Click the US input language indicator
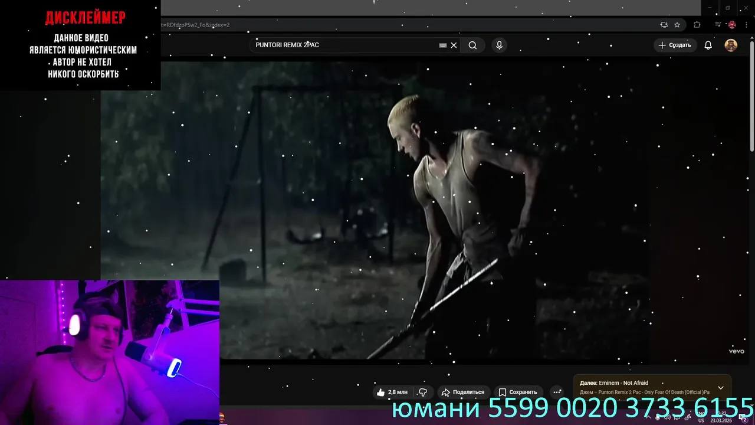Image resolution: width=755 pixels, height=425 pixels. click(x=701, y=420)
